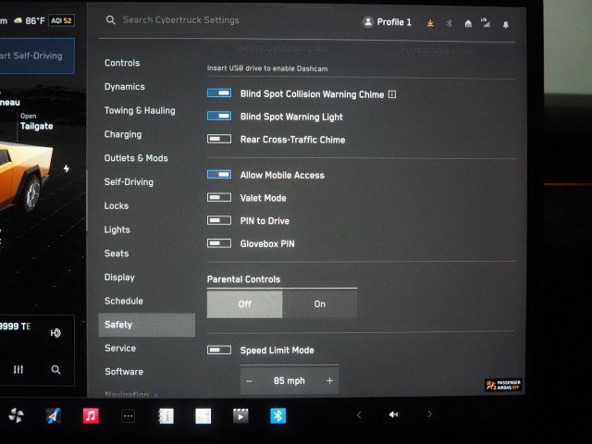Click the volume speaker icon
This screenshot has width=592, height=444.
pos(393,414)
